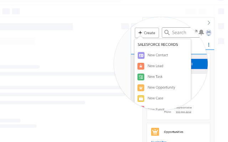Image resolution: width=228 pixels, height=142 pixels.
Task: Click the Create button
Action: (x=147, y=33)
